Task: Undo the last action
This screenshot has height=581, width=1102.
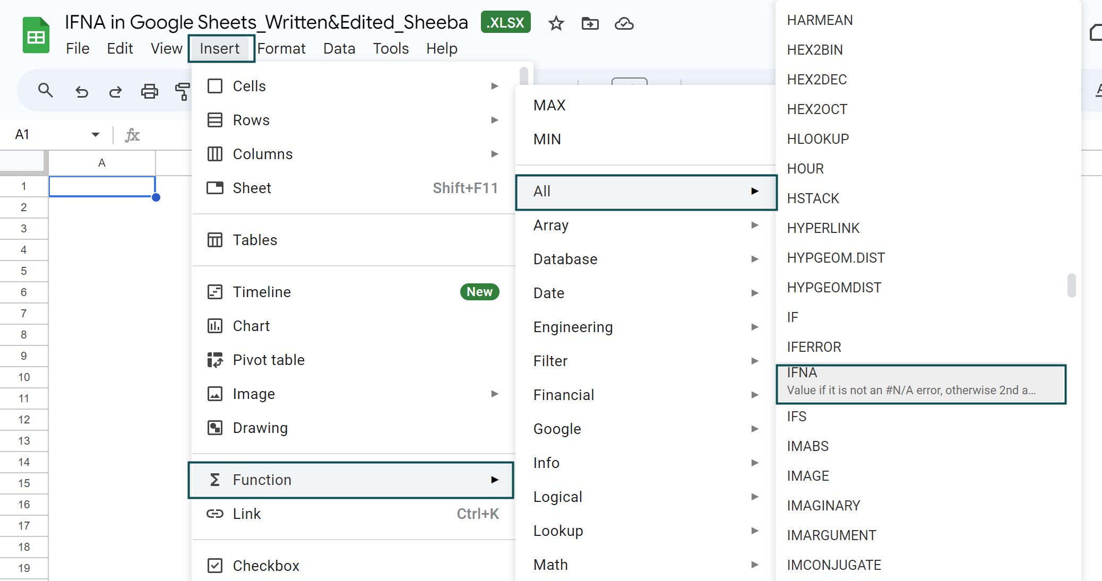Action: pyautogui.click(x=81, y=91)
